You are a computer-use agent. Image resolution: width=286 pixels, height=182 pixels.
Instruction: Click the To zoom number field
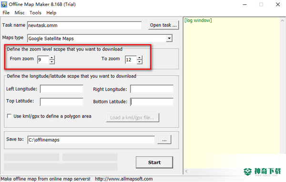pos(131,60)
